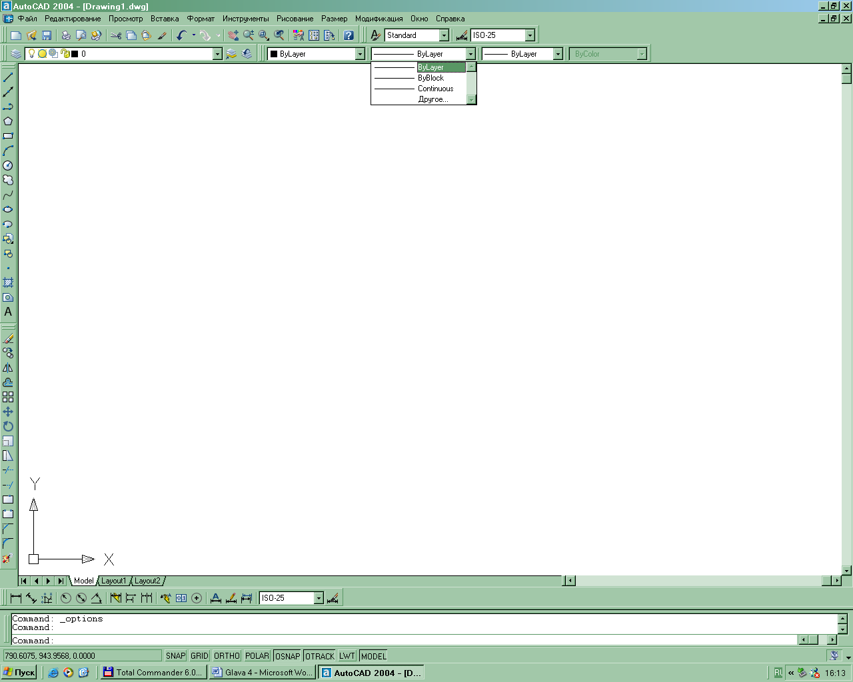The width and height of the screenshot is (853, 682).
Task: Toggle POLAR tracking
Action: tap(257, 656)
